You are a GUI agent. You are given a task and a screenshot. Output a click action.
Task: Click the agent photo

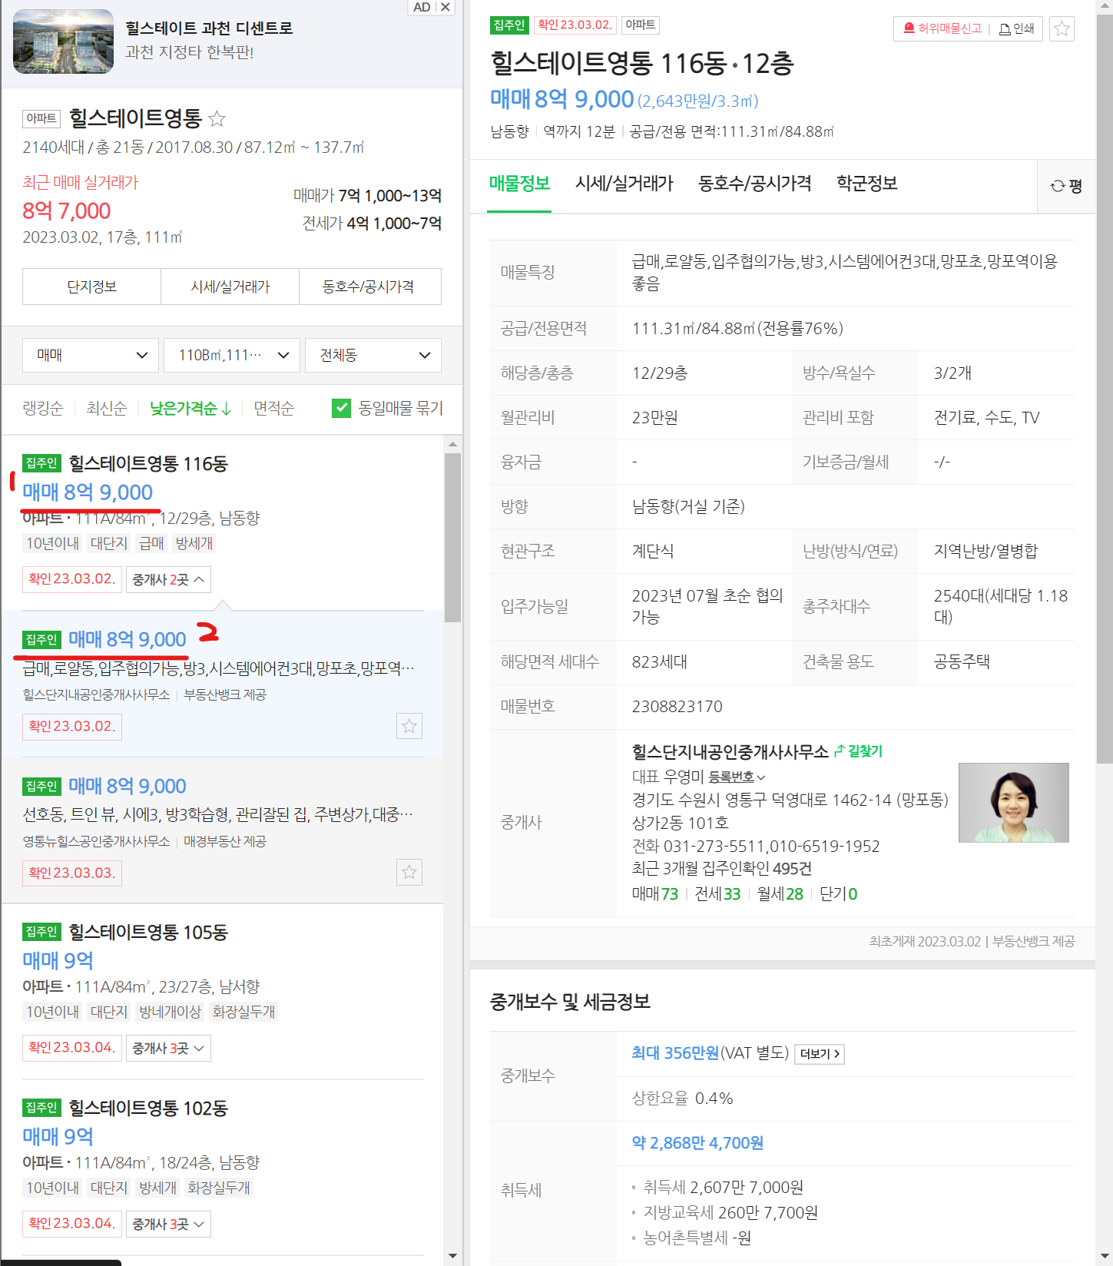click(x=1014, y=803)
